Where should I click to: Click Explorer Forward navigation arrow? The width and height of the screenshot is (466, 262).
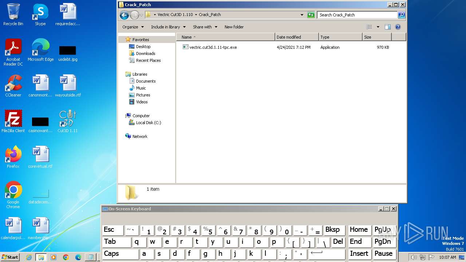[x=134, y=15]
